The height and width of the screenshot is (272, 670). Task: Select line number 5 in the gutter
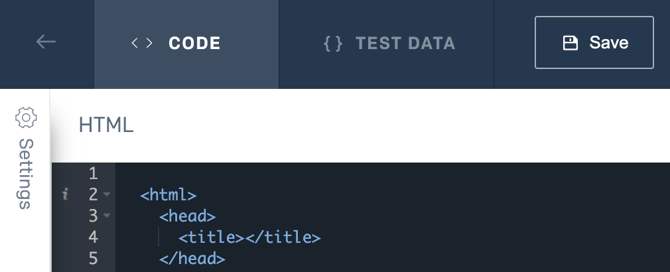[92, 258]
